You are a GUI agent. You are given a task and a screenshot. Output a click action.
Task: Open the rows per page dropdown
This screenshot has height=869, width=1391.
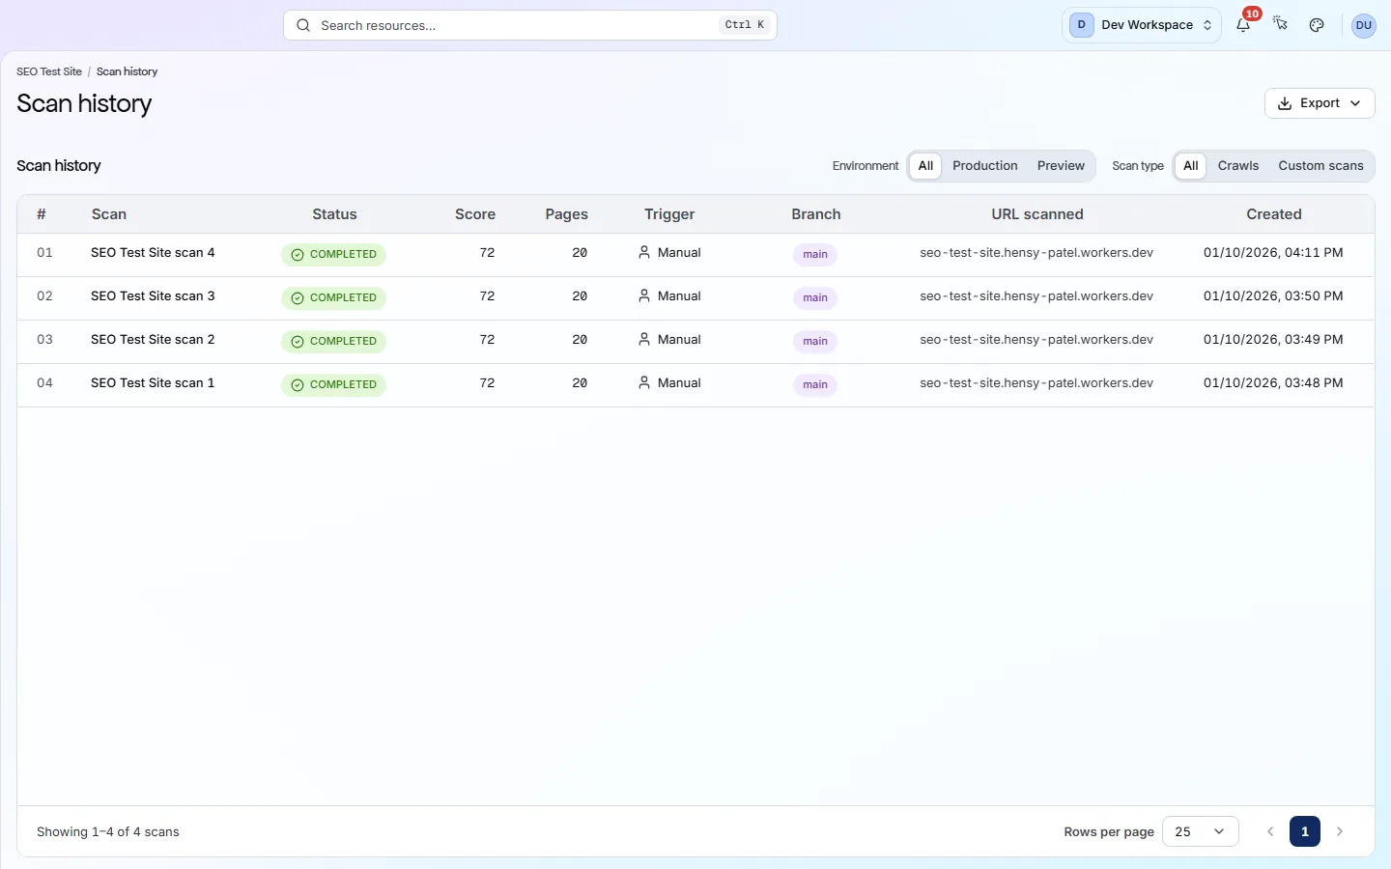tap(1201, 831)
